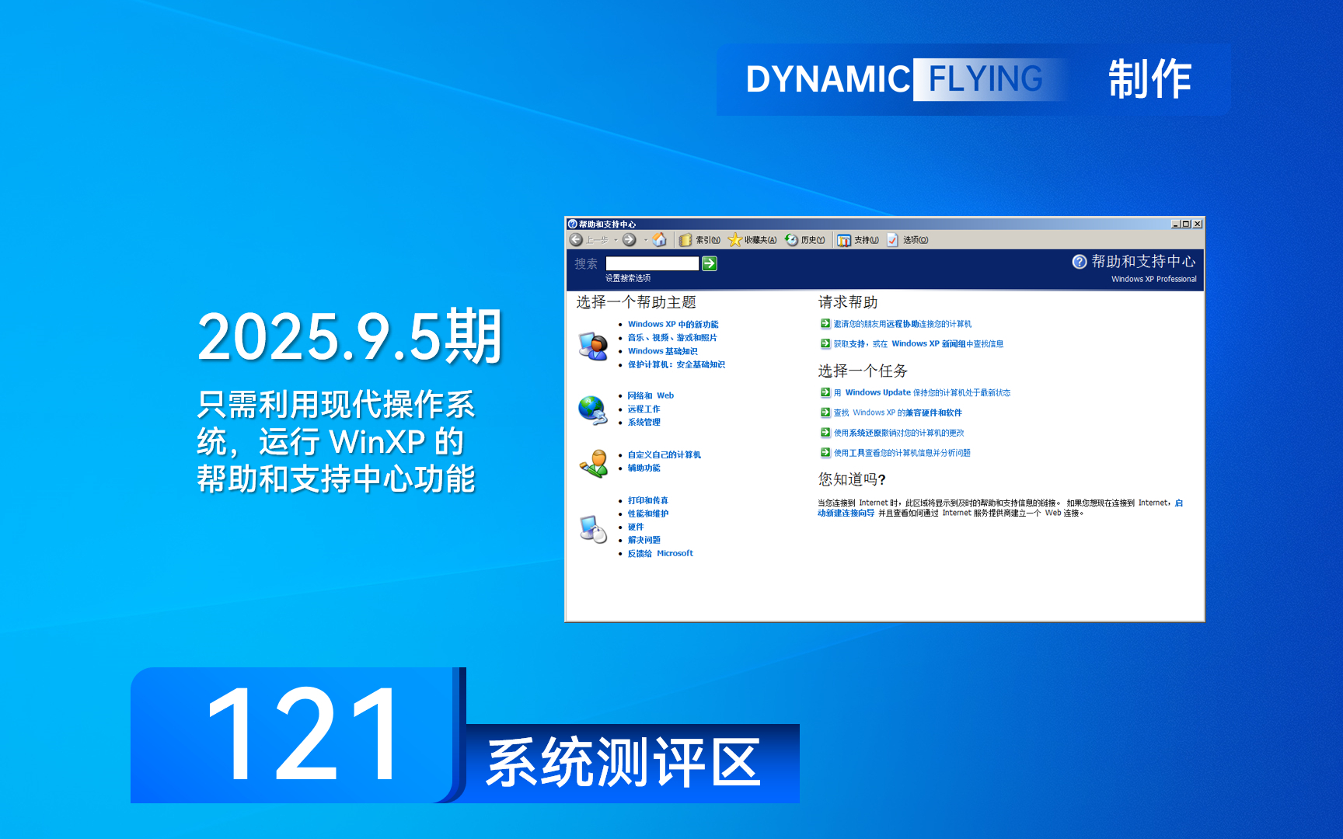Open Windows 基础知识 topic
The width and height of the screenshot is (1343, 839).
[663, 351]
